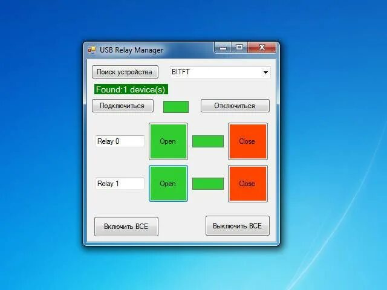Click the green connection status indicator
Screen dimensions: 387x290
176,107
